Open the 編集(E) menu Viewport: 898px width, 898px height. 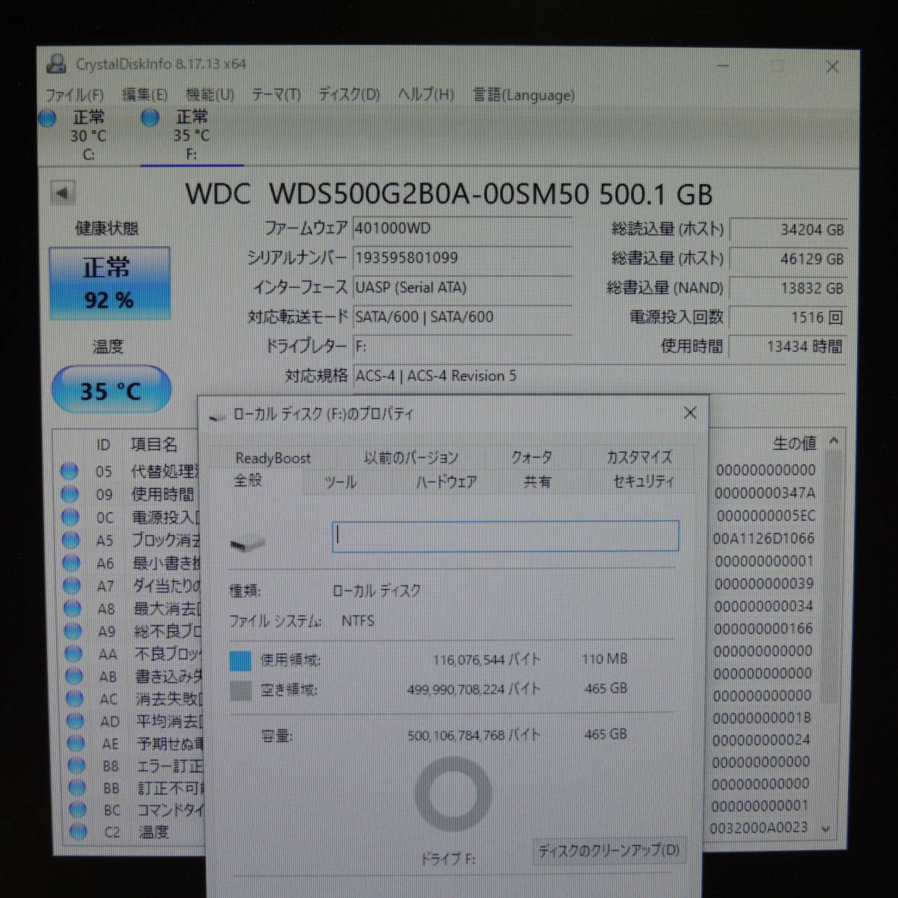click(x=144, y=95)
